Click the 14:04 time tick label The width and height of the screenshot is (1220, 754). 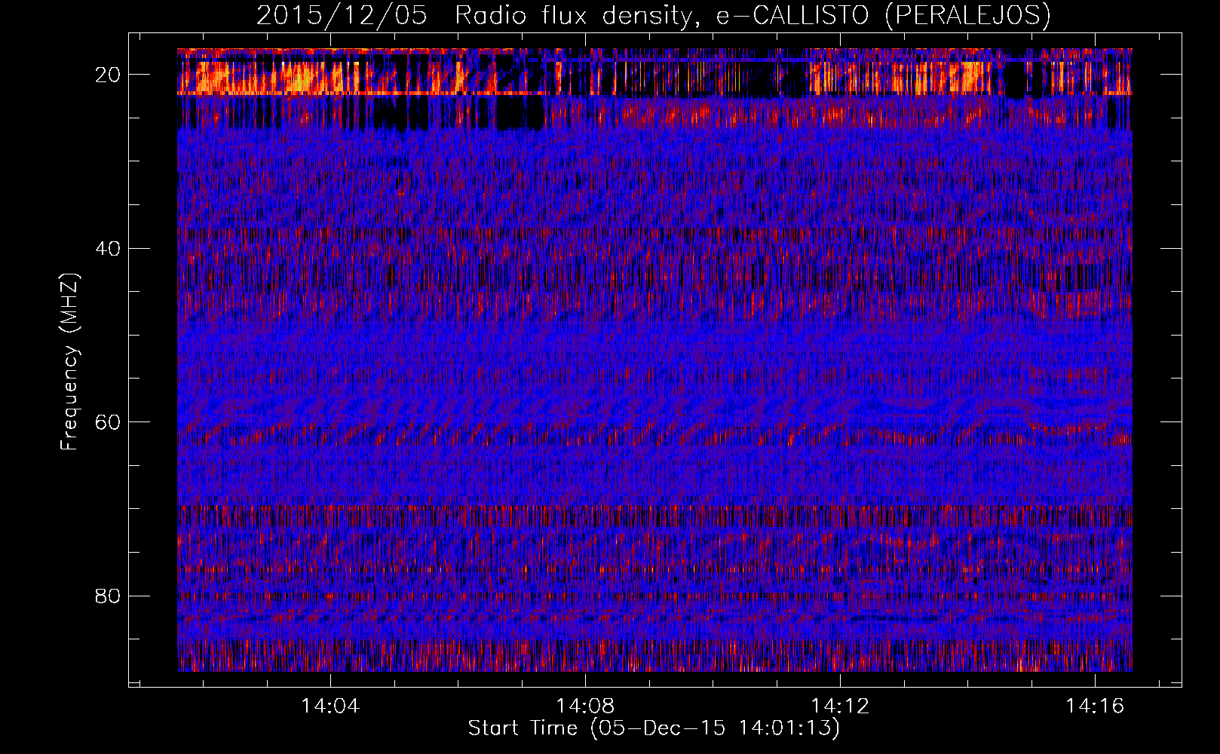point(330,706)
